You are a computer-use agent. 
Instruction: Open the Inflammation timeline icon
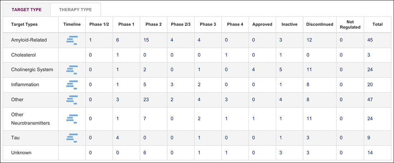pos(72,85)
